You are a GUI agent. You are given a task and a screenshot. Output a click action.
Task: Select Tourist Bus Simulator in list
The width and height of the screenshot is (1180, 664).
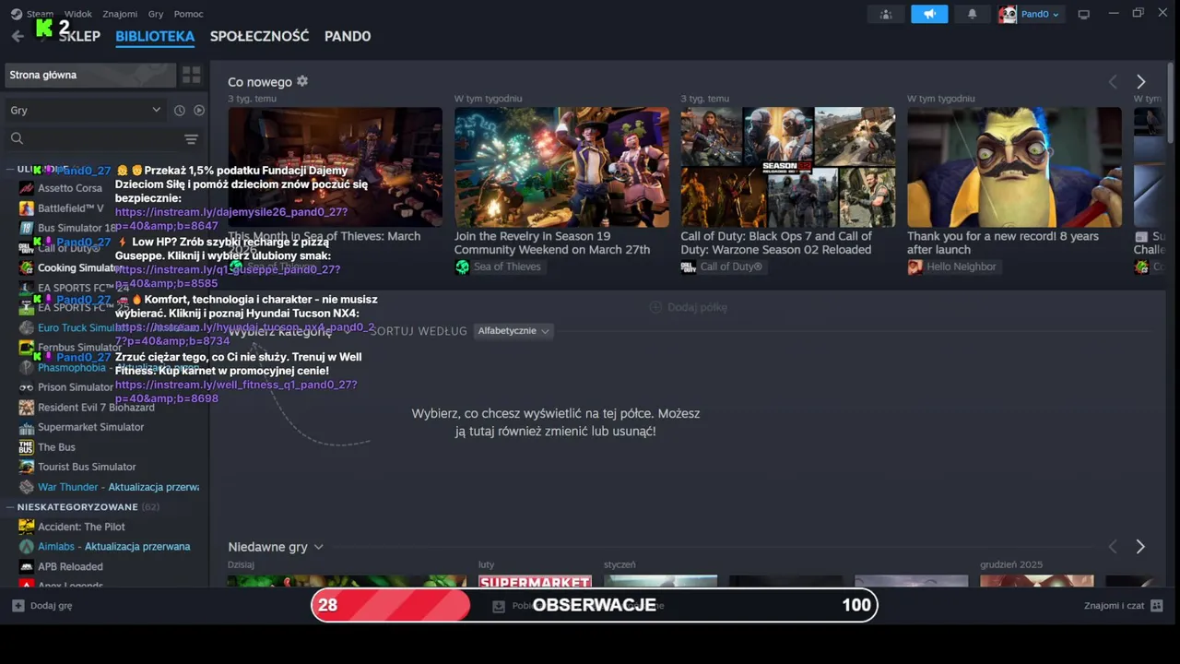[x=87, y=467]
